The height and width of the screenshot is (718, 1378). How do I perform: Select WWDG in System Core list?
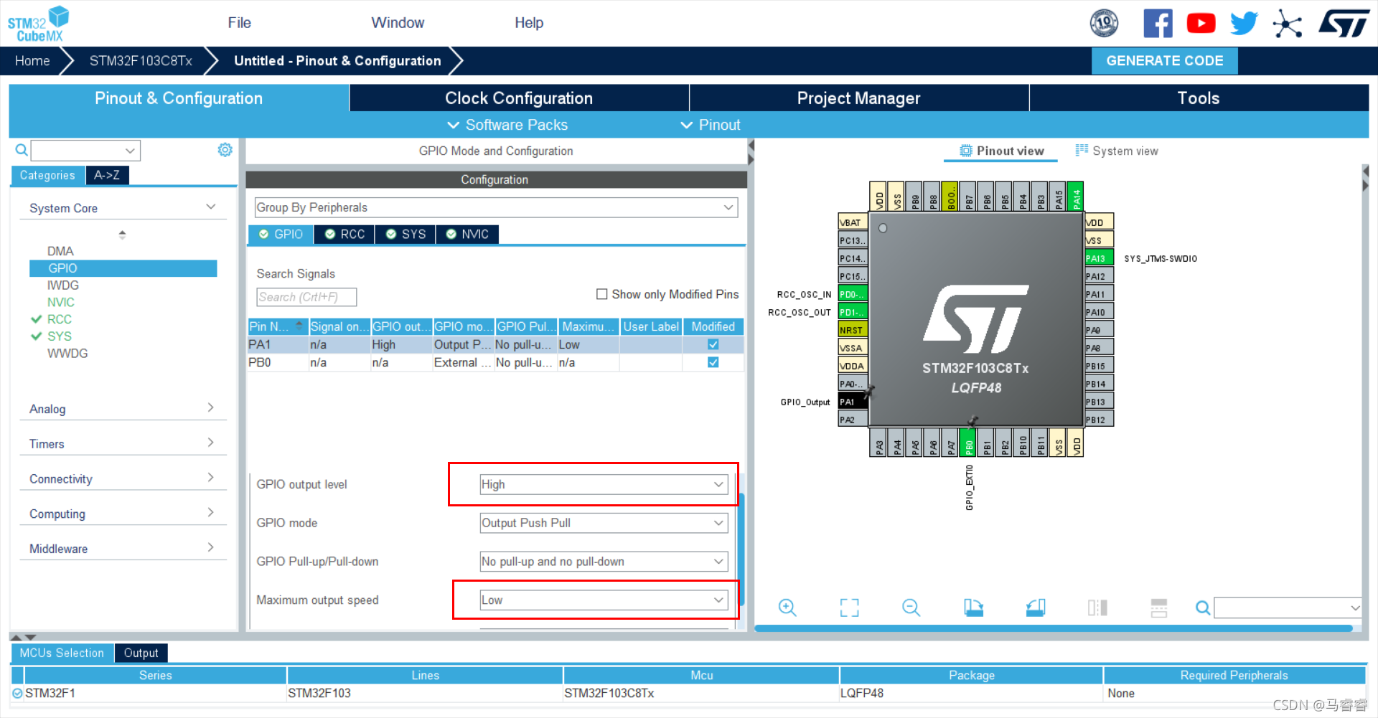67,353
